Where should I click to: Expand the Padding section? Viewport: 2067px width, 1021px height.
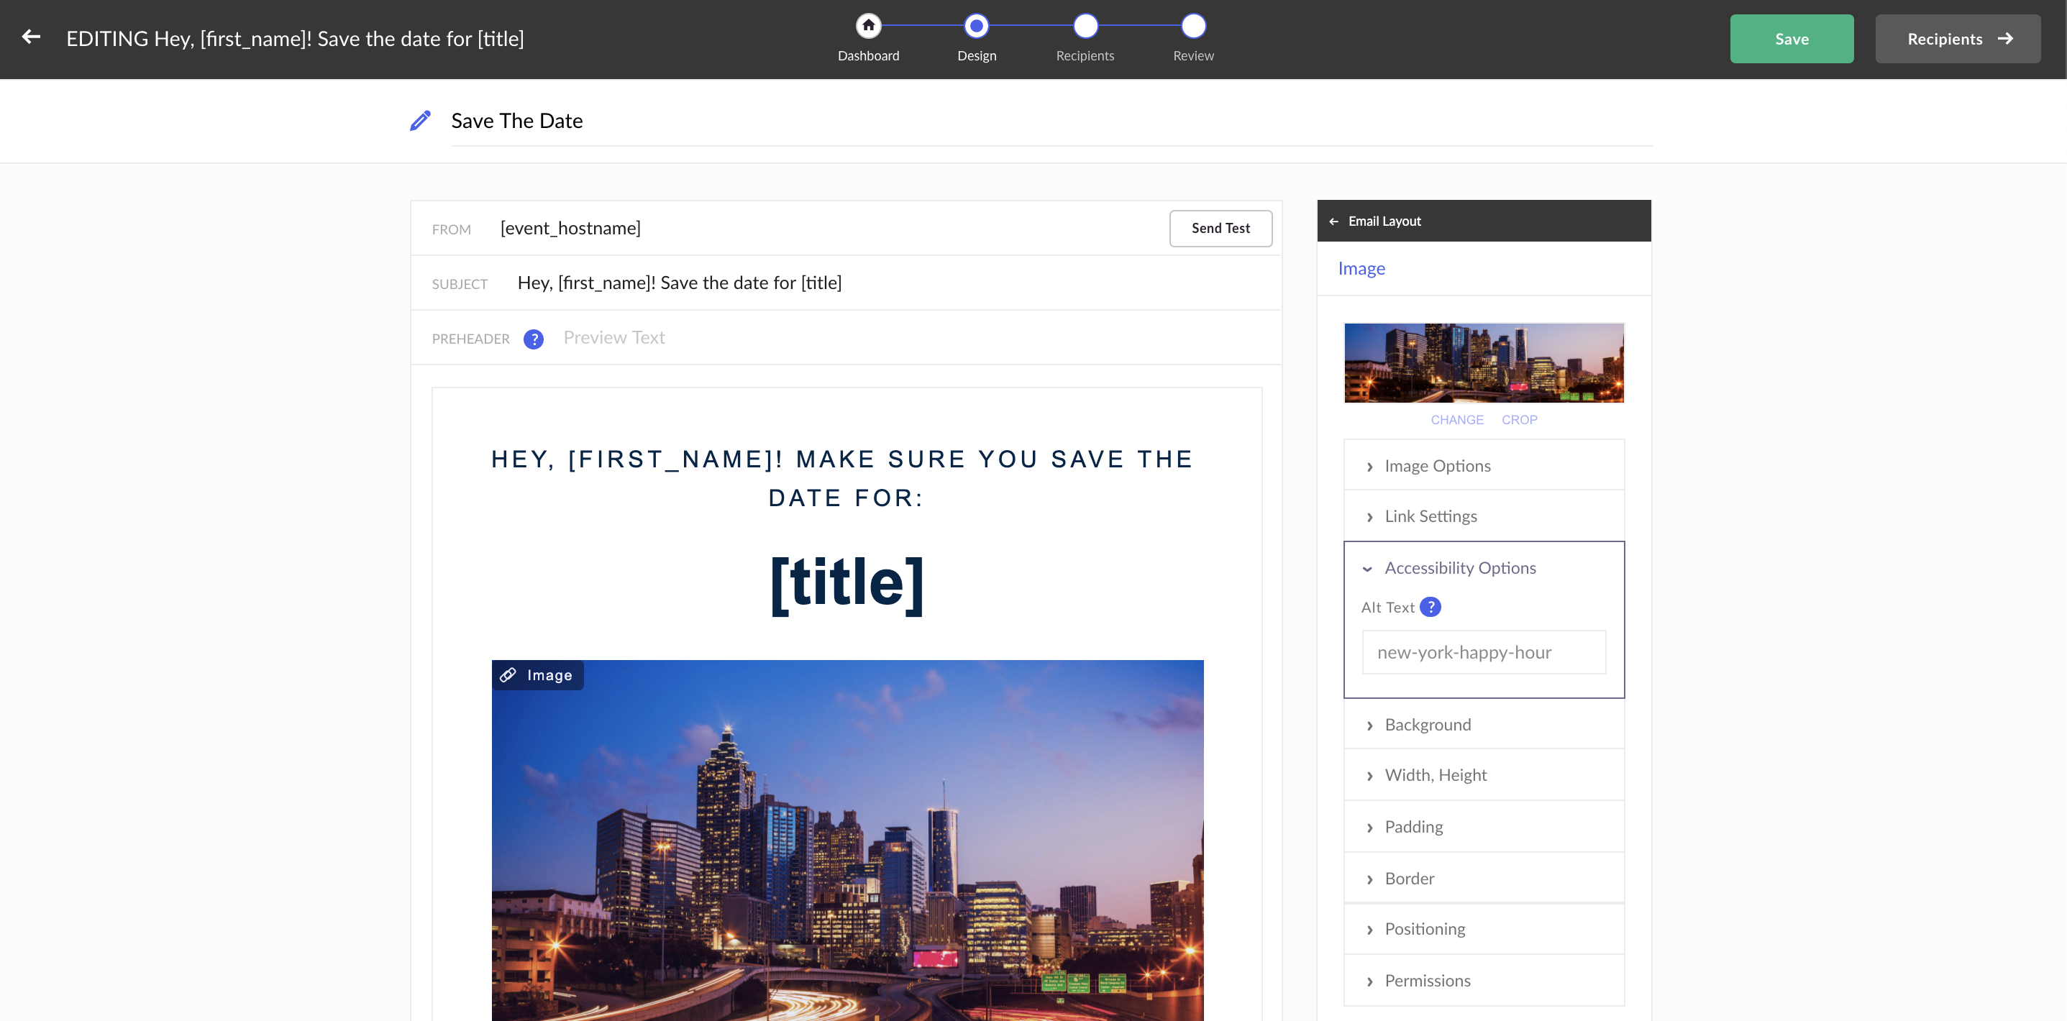1484,827
